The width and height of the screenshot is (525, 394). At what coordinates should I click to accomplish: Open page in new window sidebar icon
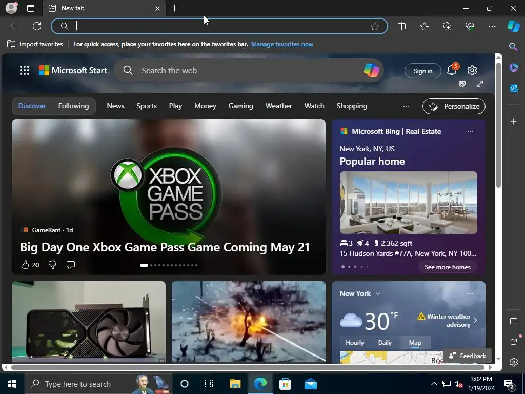click(513, 342)
